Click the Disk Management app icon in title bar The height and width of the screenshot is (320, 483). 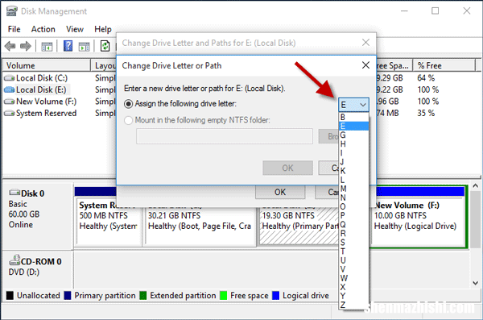[12, 11]
